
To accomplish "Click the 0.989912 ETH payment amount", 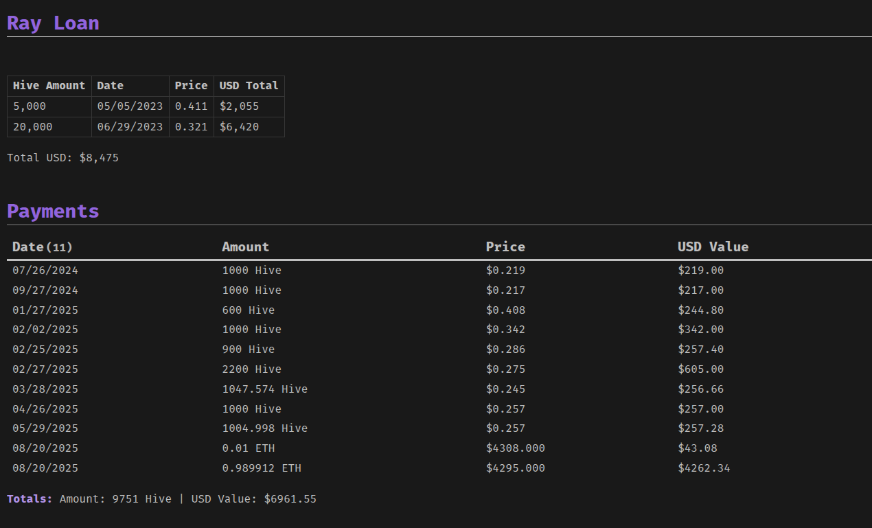I will pos(262,468).
